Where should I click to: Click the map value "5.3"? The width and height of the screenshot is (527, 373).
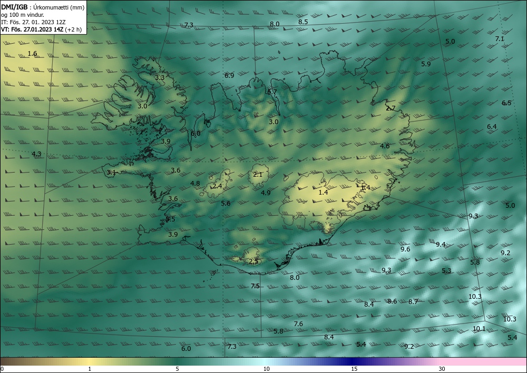[x=446, y=271]
